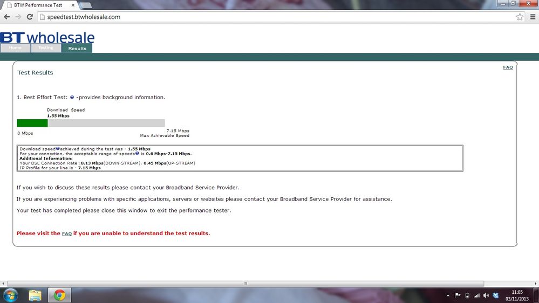Click the Dropbox tray icon
This screenshot has height=303, width=539.
click(x=496, y=295)
